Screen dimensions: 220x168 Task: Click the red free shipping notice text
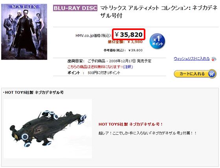point(95,67)
